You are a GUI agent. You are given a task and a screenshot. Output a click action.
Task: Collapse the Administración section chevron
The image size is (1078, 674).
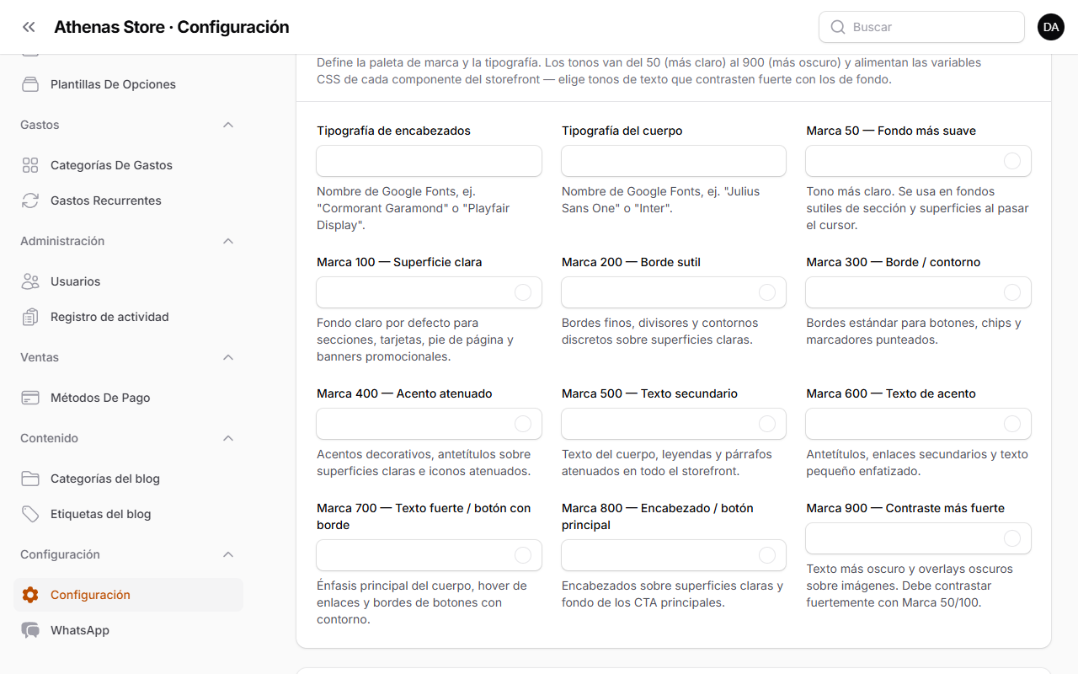point(227,241)
